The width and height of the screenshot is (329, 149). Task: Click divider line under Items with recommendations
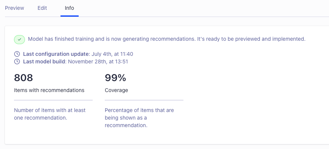click(53, 100)
